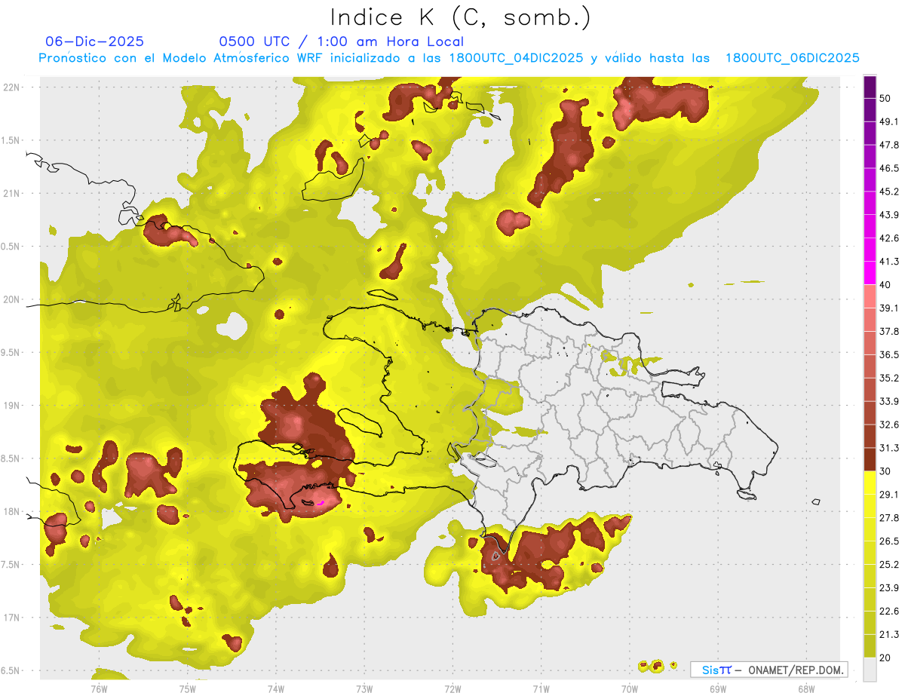Click the colorbar value label '25.2'
This screenshot has height=699, width=905.
pyautogui.click(x=888, y=564)
